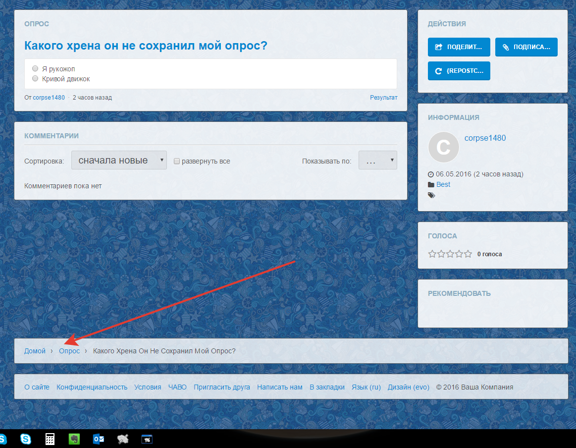Click the '{REPOSTC...' repost button
This screenshot has height=448, width=576.
point(459,71)
